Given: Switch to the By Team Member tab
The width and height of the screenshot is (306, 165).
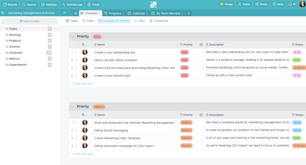Looking at the screenshot, I should (x=167, y=13).
